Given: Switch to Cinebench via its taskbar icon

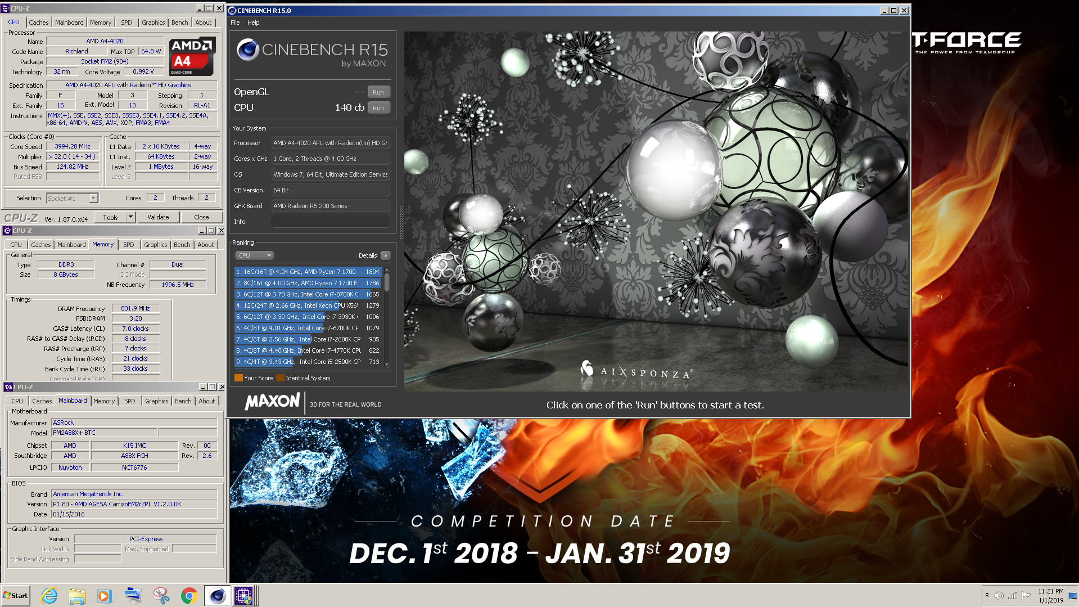Looking at the screenshot, I should (x=217, y=596).
